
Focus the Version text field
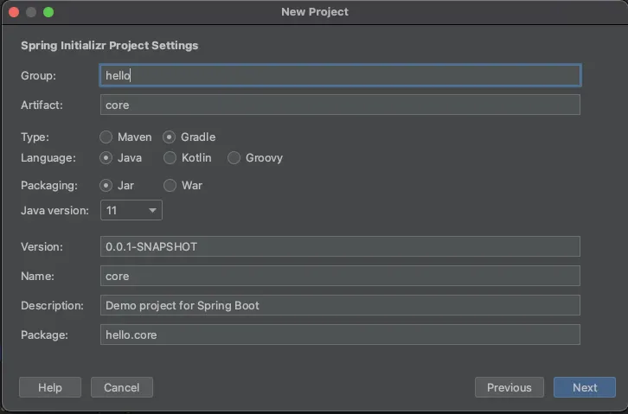tap(340, 246)
